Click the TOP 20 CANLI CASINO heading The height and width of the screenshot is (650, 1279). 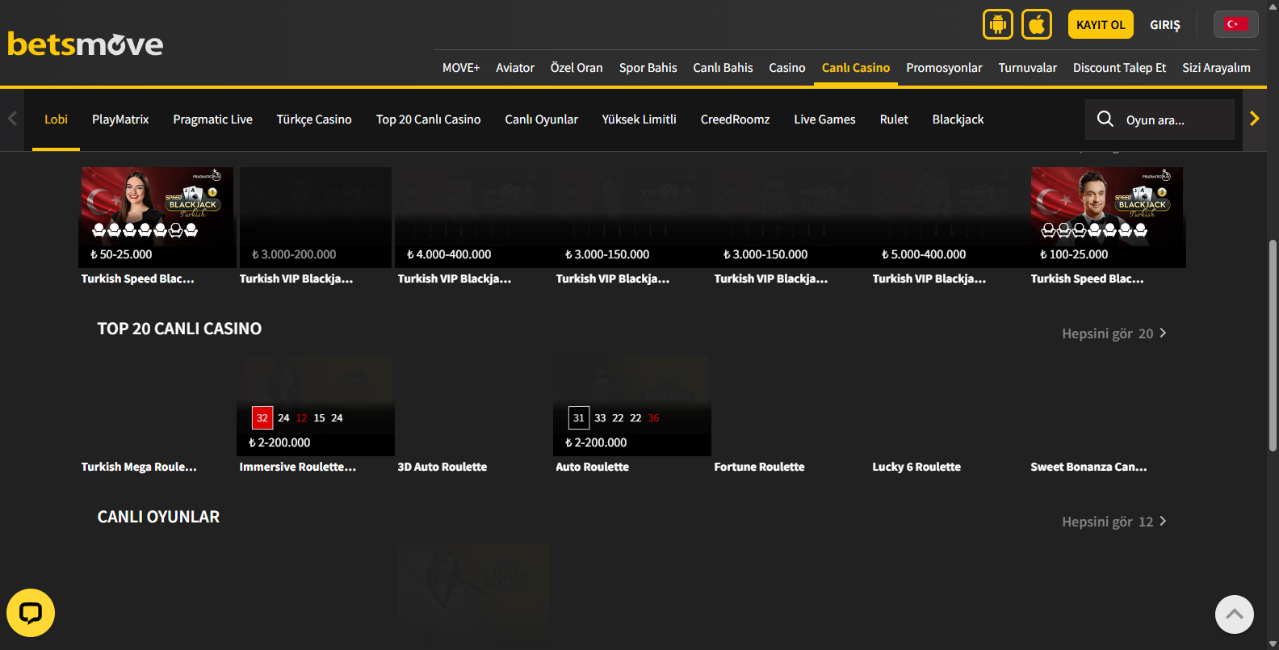[x=179, y=329]
